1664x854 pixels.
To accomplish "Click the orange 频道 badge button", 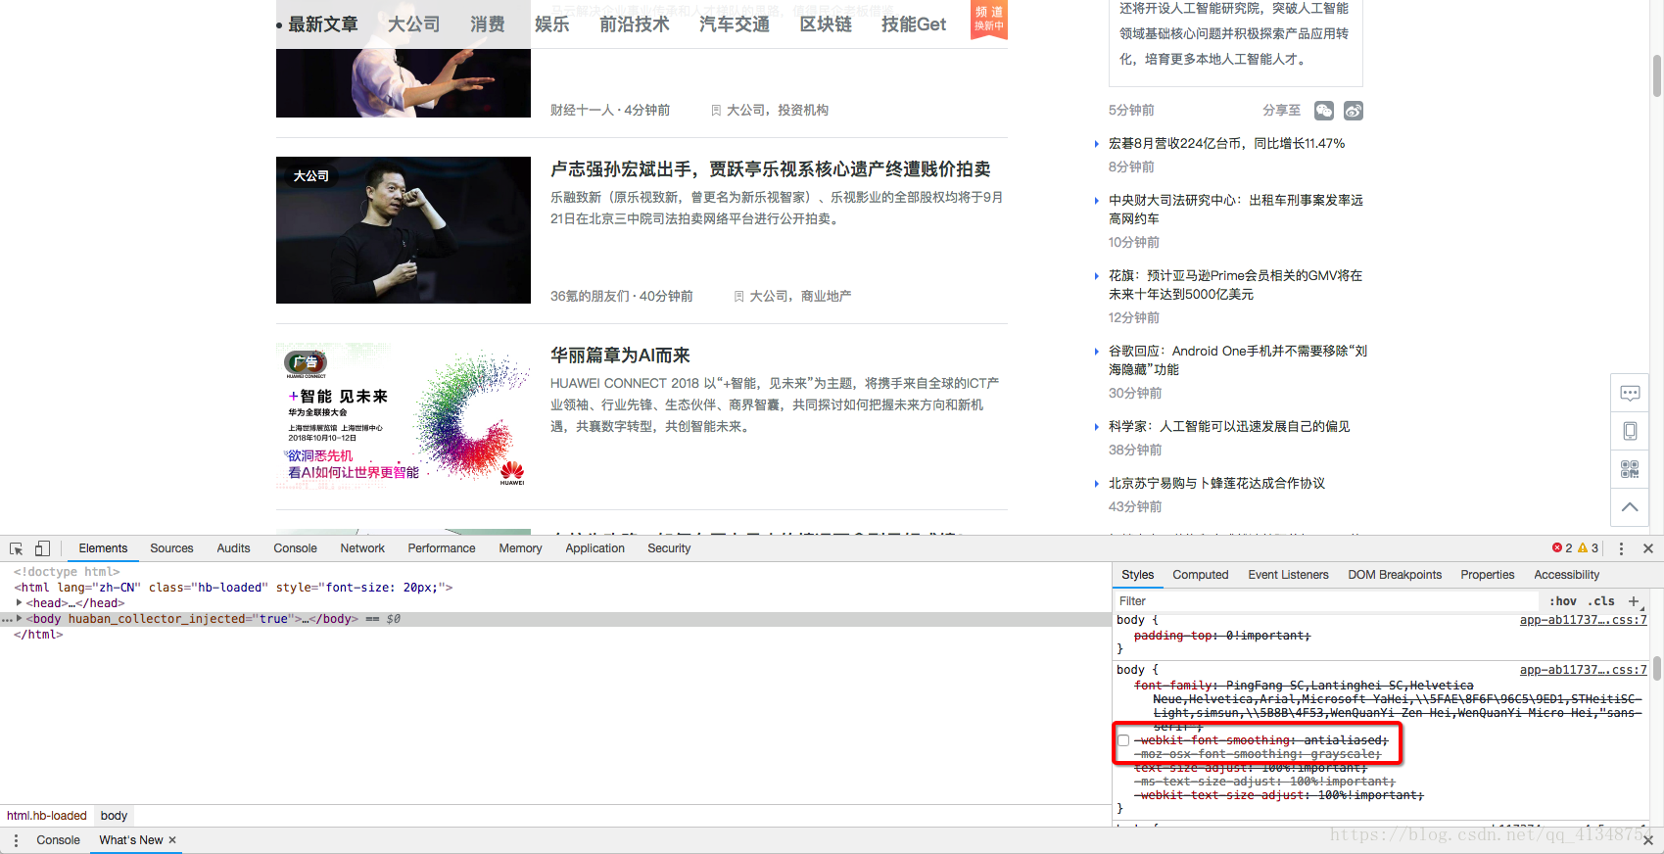I will [989, 19].
